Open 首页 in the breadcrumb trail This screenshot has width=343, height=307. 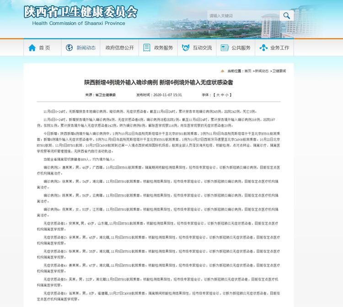[x=248, y=71]
